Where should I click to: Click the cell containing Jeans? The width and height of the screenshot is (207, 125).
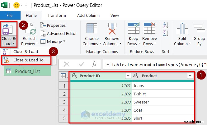point(163,86)
